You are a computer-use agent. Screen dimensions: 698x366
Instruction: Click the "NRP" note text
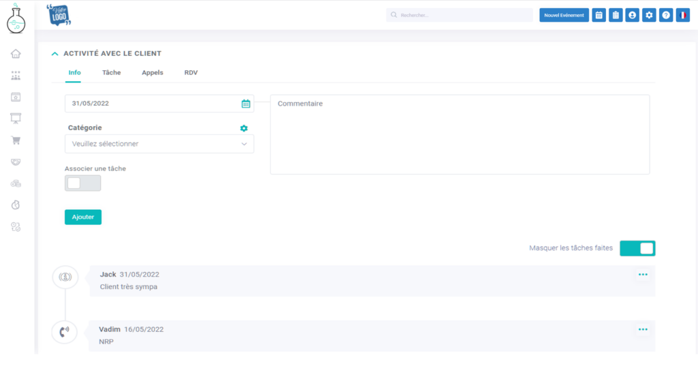pos(106,341)
